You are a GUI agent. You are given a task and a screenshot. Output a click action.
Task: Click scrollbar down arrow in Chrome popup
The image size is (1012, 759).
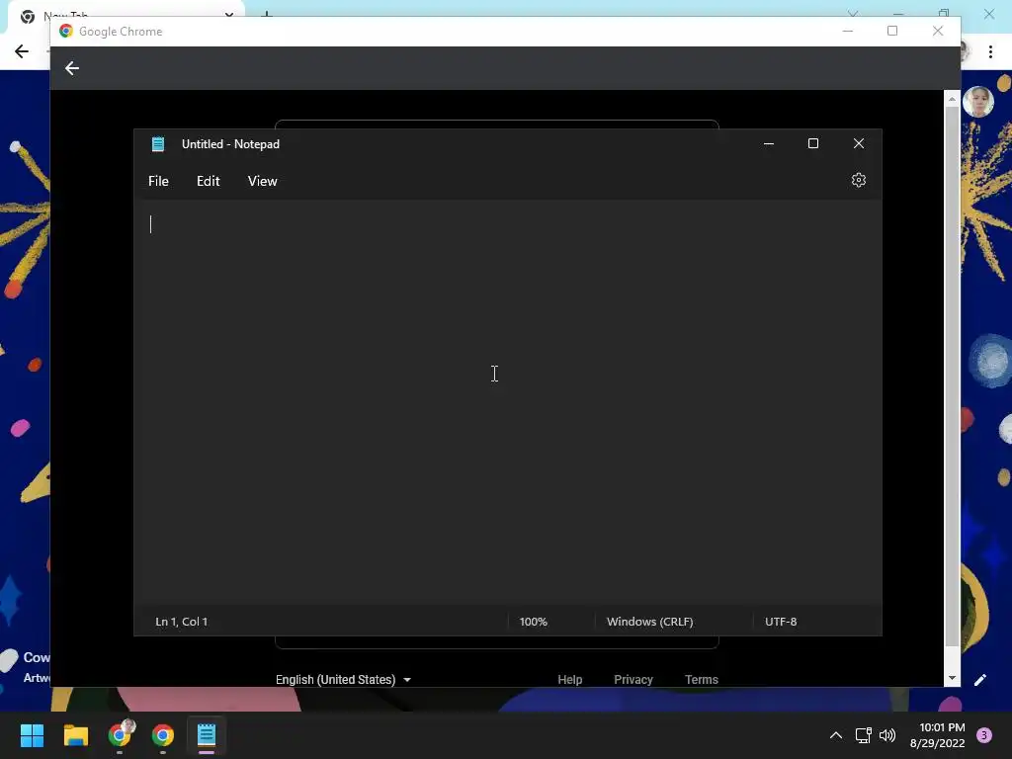[952, 678]
